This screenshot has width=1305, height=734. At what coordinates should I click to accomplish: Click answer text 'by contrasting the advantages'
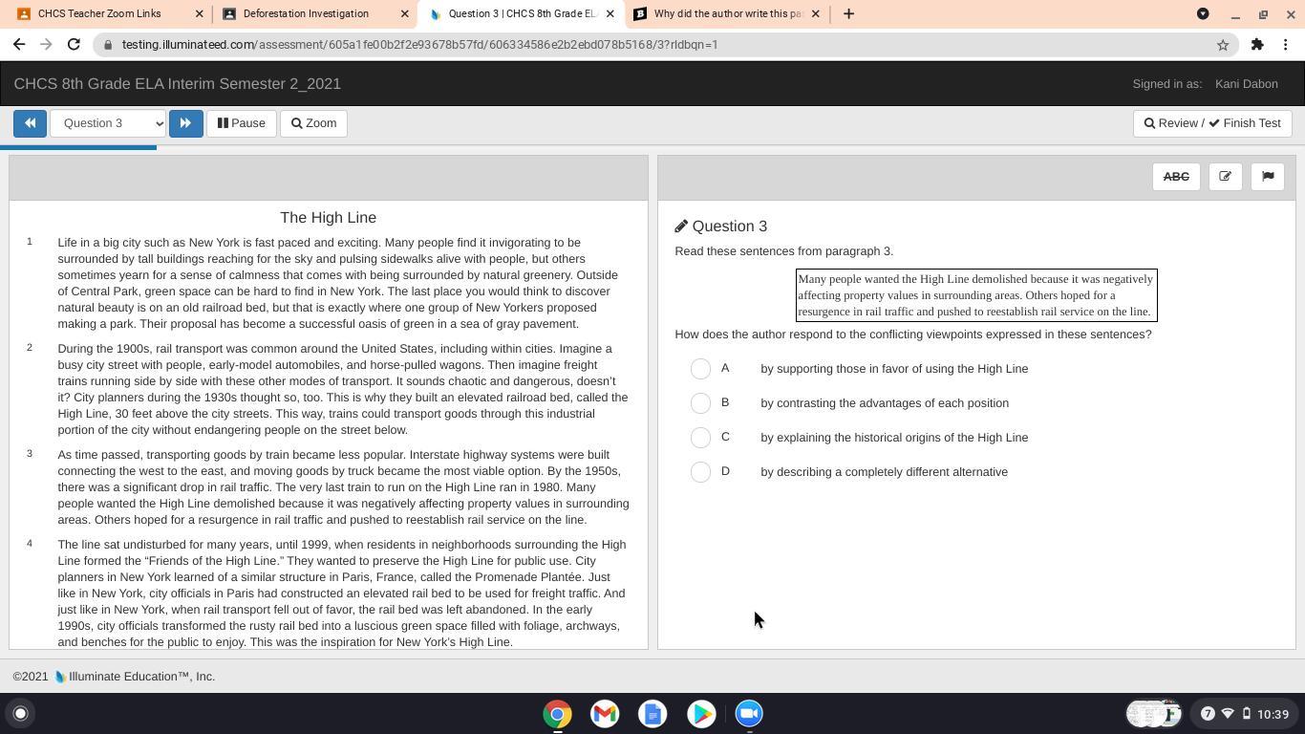coord(885,403)
